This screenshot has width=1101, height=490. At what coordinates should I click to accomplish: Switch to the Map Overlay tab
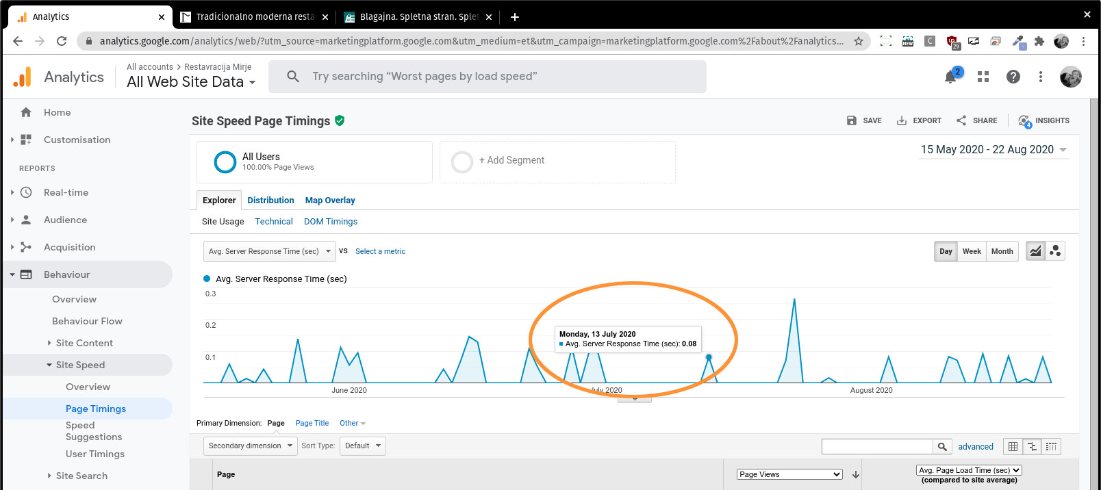tap(330, 201)
